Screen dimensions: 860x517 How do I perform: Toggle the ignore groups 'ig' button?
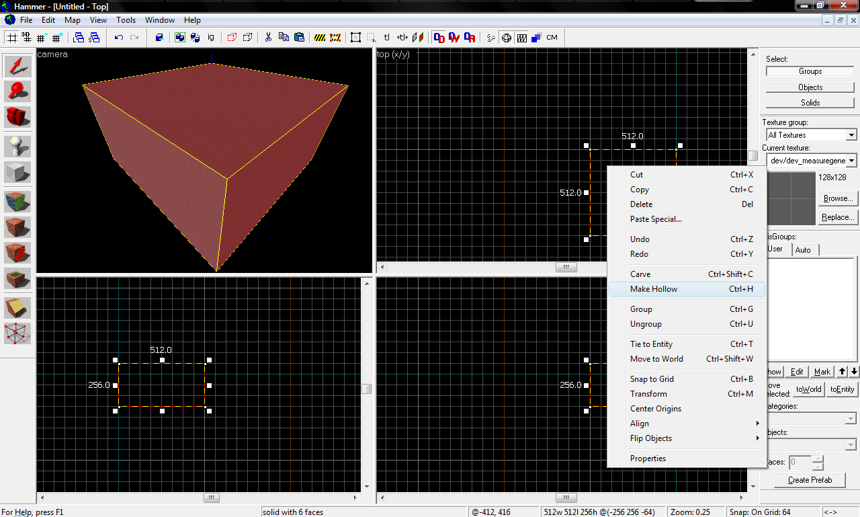tap(211, 38)
